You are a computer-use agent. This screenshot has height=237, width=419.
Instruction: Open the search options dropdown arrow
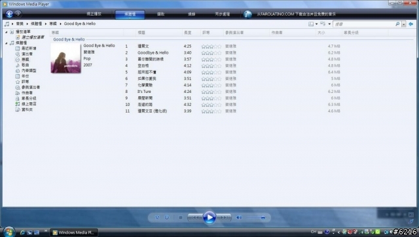pos(403,24)
